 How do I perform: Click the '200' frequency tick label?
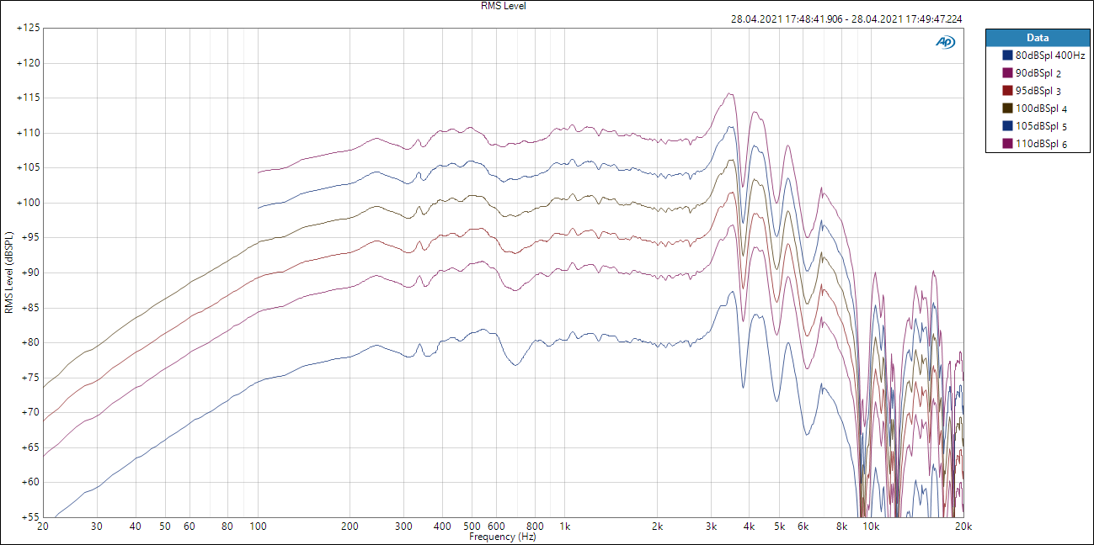click(350, 527)
